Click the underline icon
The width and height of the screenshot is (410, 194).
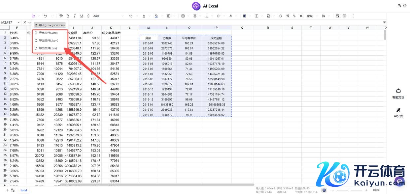82,16
